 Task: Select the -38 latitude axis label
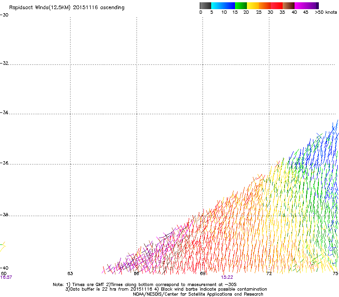(4, 215)
